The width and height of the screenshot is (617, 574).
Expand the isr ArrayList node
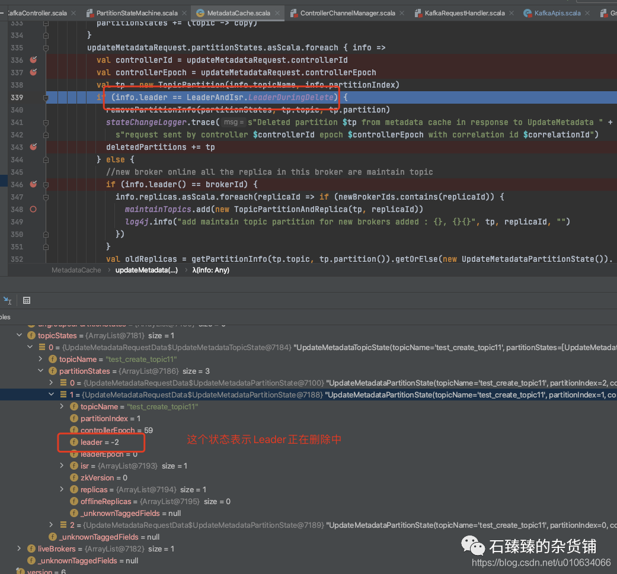pos(62,466)
